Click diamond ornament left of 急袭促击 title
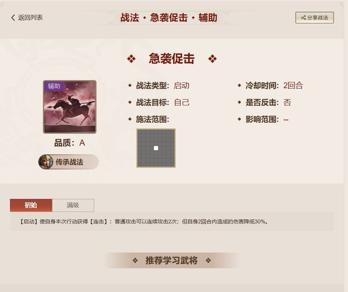Screen dimensions: 348x292 [131, 59]
